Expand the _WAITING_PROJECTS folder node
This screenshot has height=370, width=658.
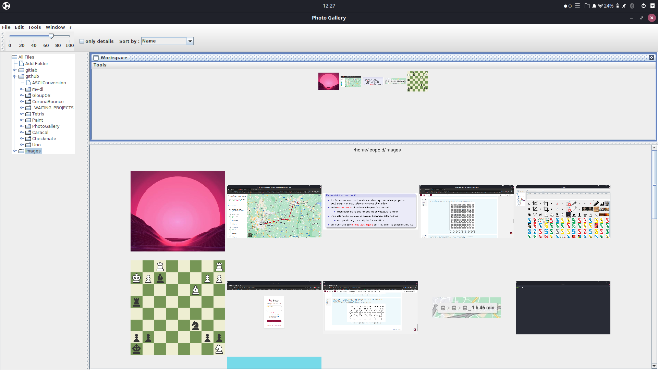pos(22,108)
